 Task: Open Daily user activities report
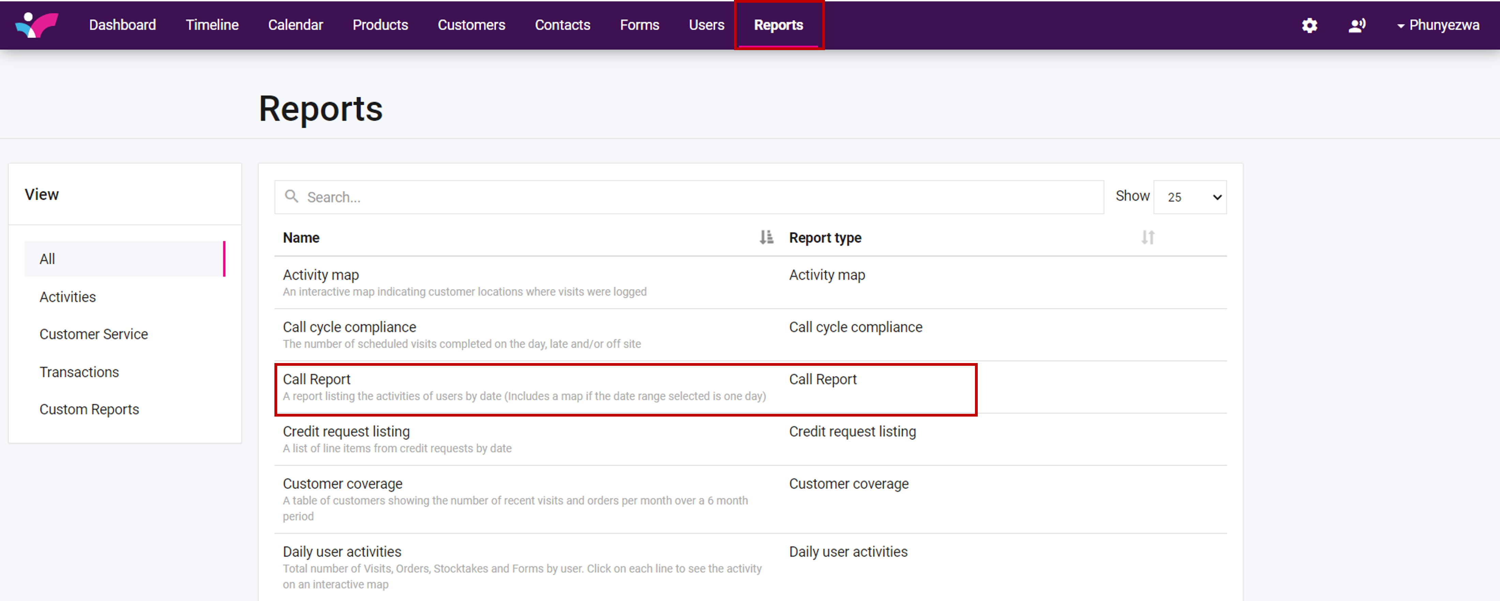coord(342,552)
